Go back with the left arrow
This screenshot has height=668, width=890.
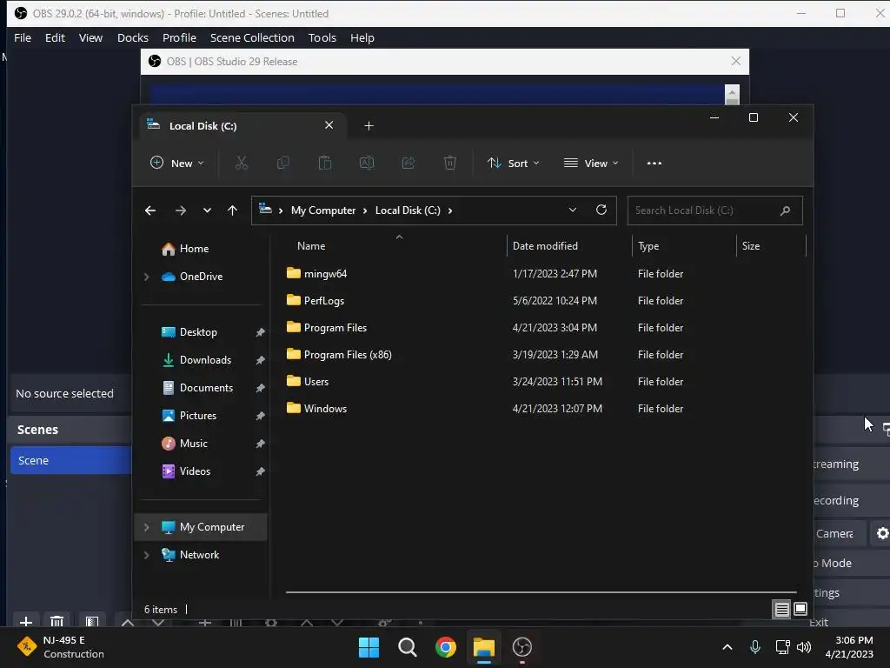tap(149, 210)
